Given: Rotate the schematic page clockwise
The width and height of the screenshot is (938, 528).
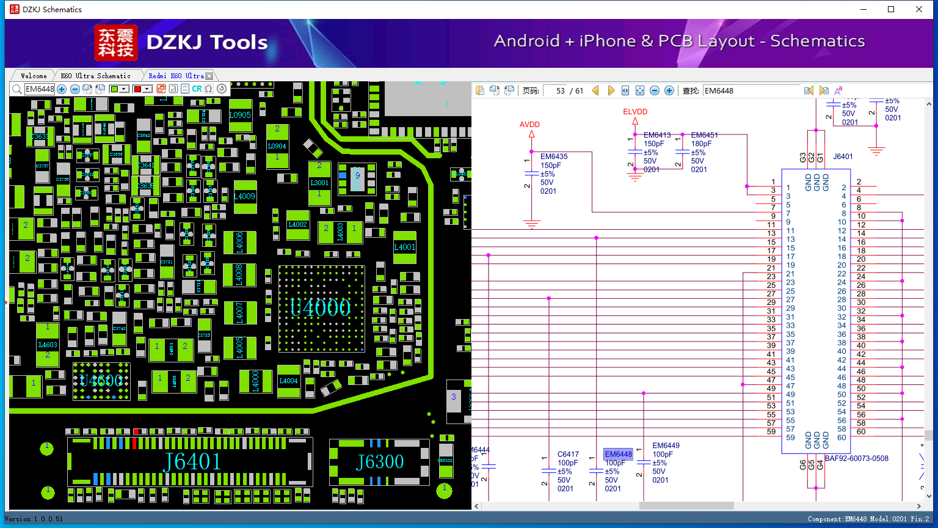Looking at the screenshot, I should point(495,90).
